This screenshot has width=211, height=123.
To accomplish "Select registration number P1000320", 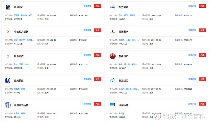I will (x=188, y=16).
